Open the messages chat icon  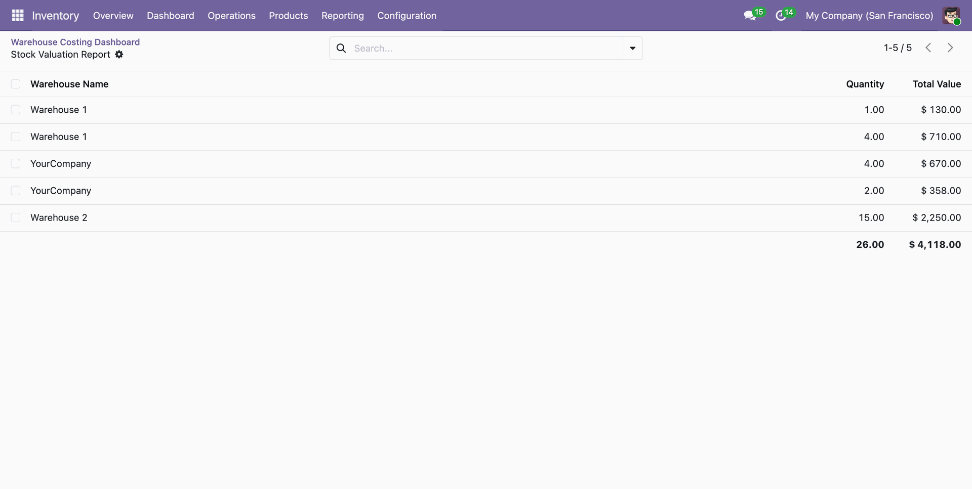(750, 16)
